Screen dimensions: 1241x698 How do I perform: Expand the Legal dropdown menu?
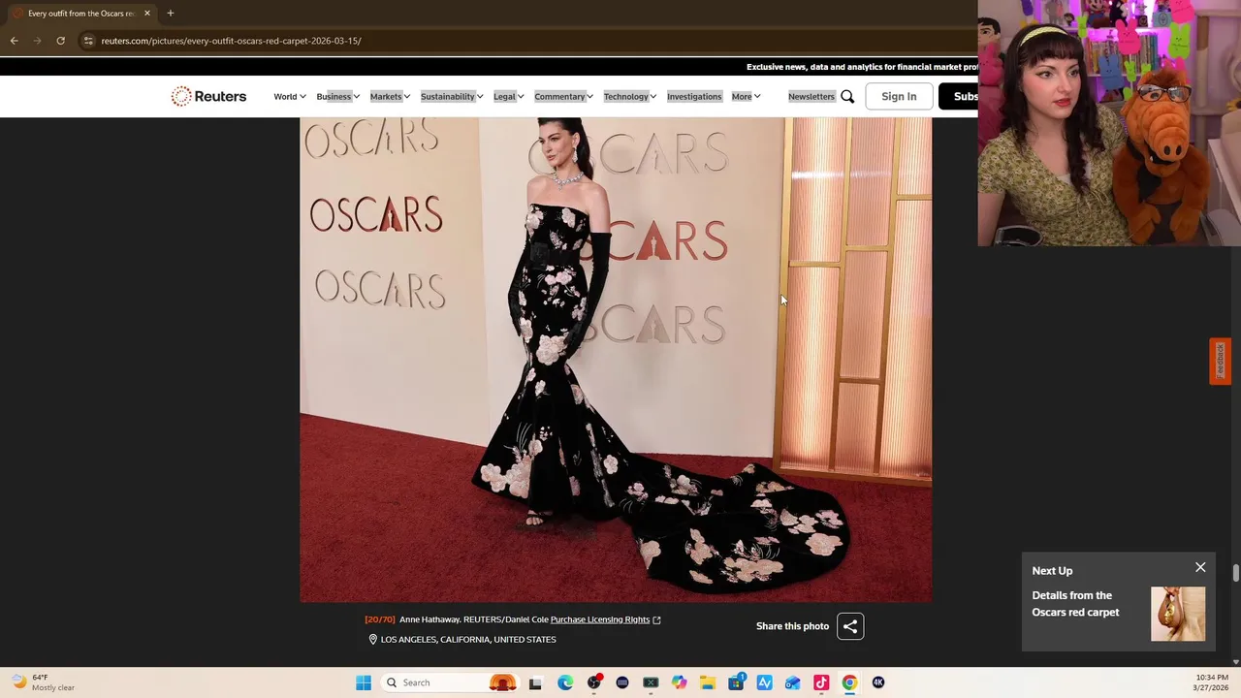tap(508, 96)
